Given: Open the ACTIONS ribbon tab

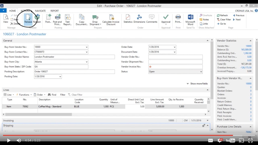Looking at the screenshot, I should coord(26,11).
